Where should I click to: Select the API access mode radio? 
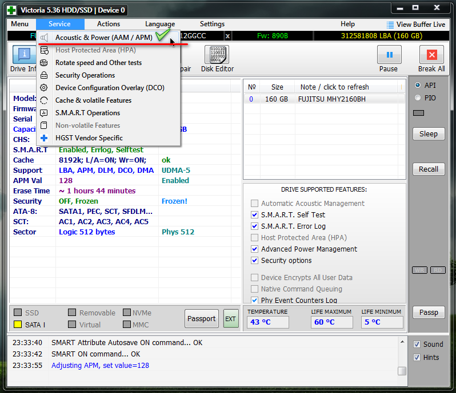click(418, 85)
